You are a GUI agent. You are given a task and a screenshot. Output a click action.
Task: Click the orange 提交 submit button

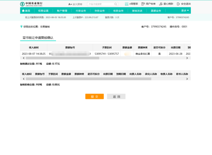pos(95,96)
